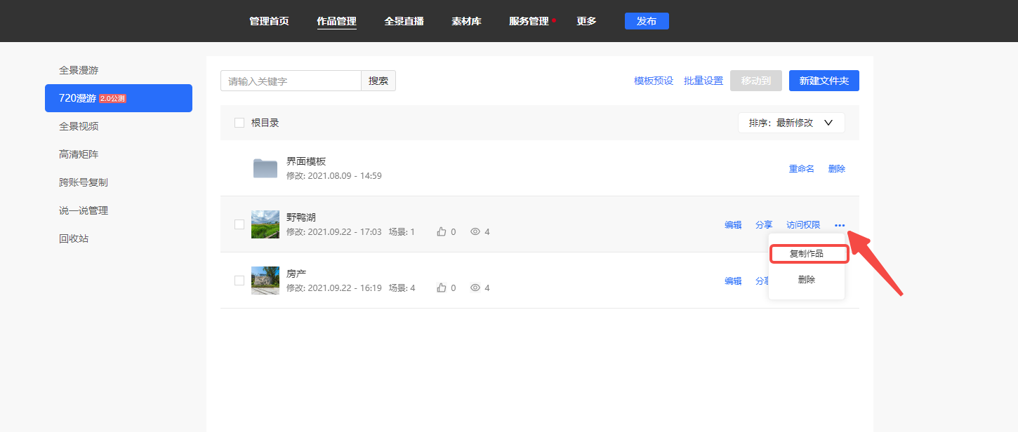Open the 野鸭湖 thumbnail image
This screenshot has width=1018, height=432.
265,224
